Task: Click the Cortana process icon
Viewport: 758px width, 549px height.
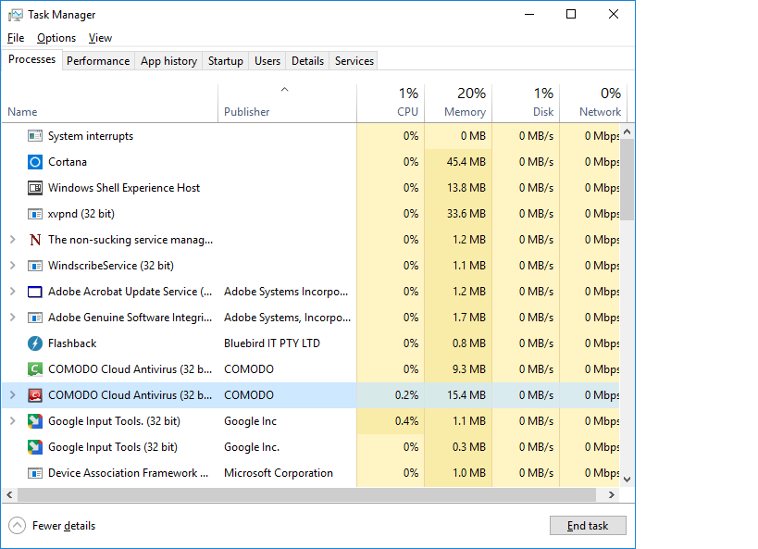Action: click(35, 162)
